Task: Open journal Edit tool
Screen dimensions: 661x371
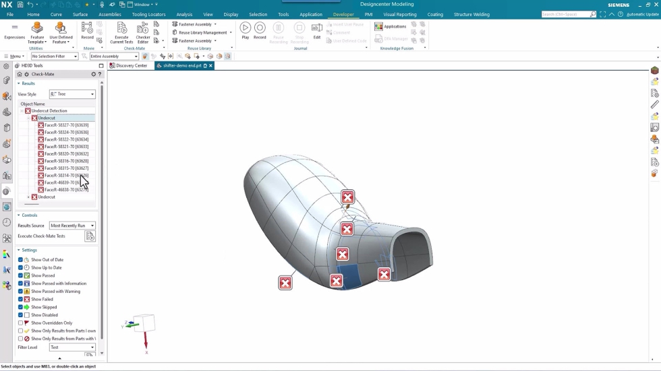Action: 316,30
